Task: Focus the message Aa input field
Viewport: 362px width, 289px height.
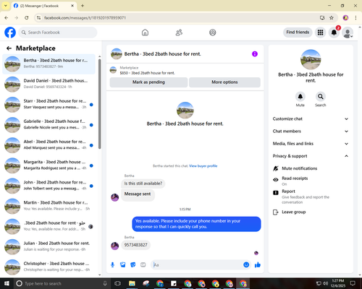Action: [x=197, y=265]
